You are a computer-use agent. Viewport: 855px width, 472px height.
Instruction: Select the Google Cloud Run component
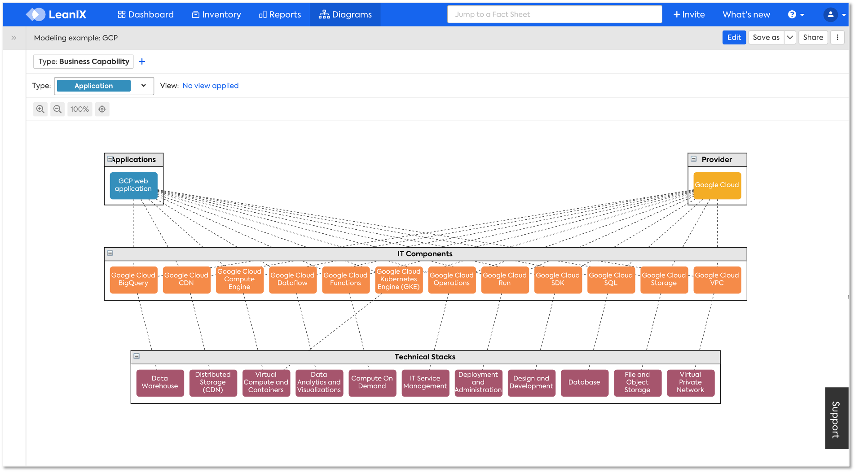[x=505, y=280]
